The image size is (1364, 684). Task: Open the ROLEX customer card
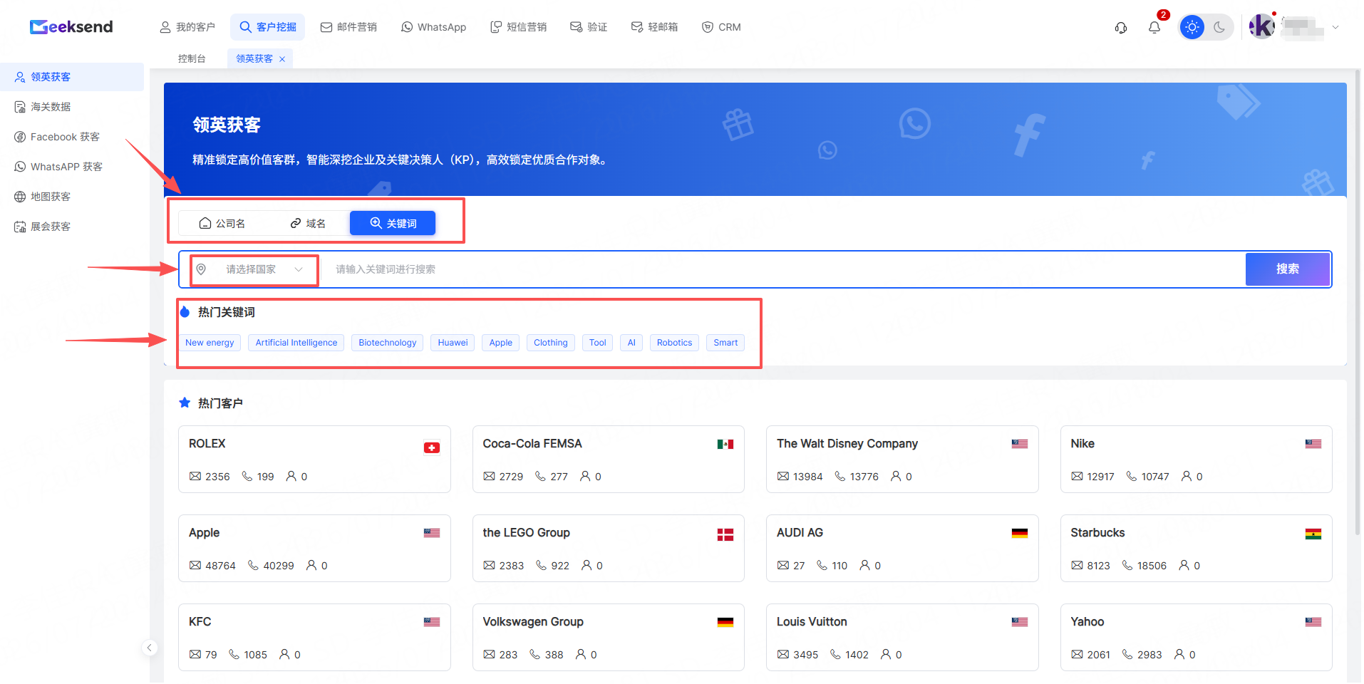pos(314,460)
